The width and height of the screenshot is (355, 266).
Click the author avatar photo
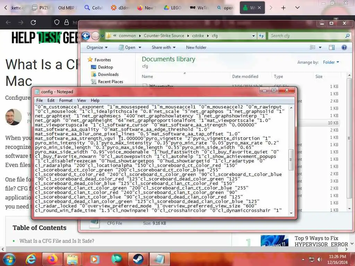(14, 117)
